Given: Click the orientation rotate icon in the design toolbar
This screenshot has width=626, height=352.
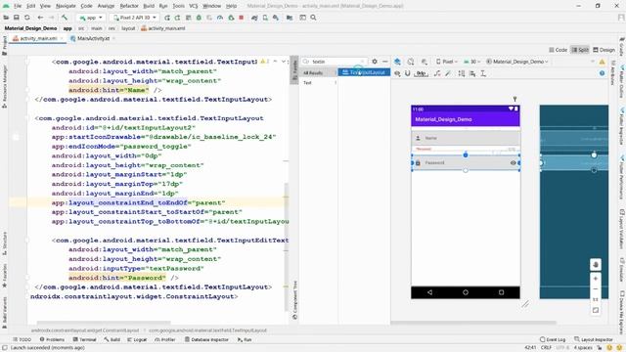Looking at the screenshot, I should [411, 62].
